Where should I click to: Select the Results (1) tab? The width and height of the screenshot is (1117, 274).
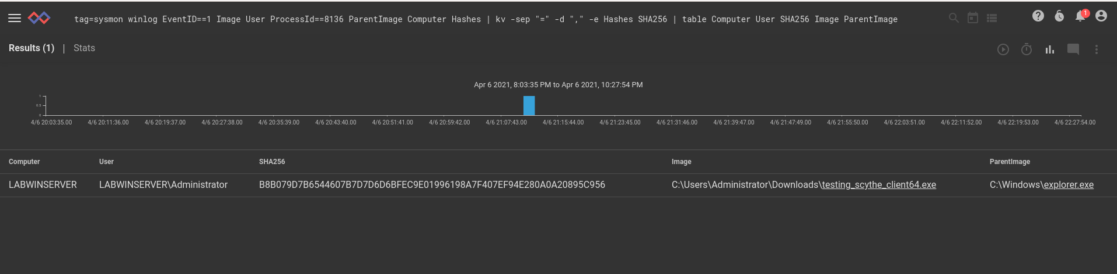[x=32, y=48]
